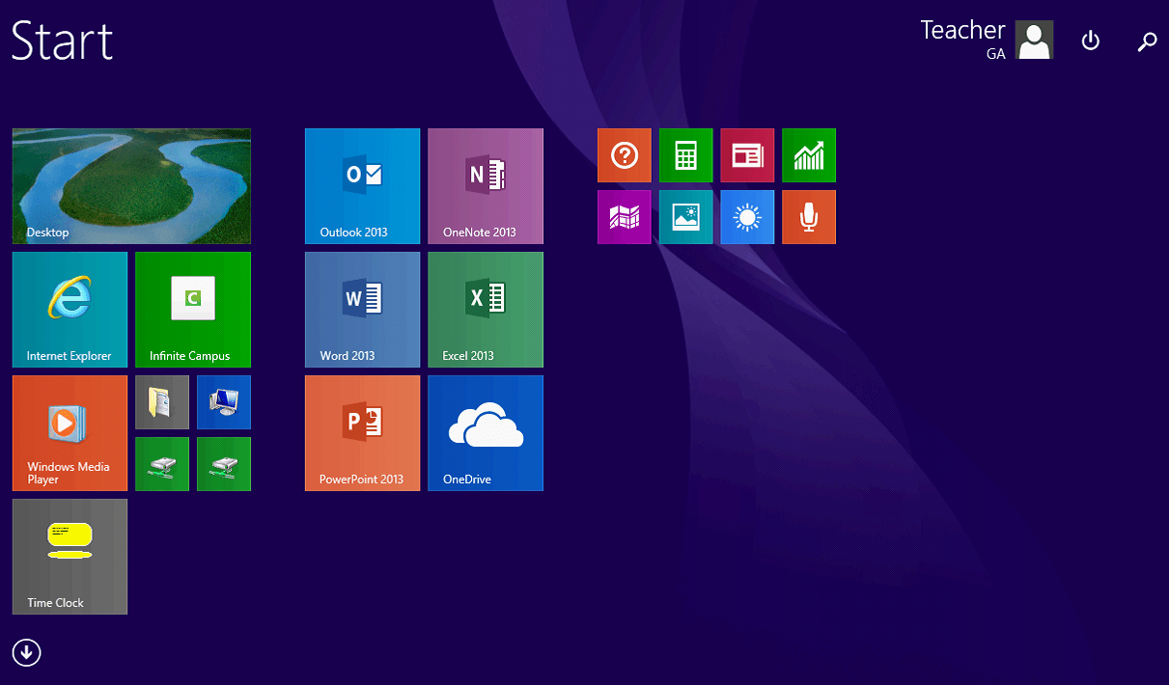1169x685 pixels.
Task: Launch Sound Recorder microphone tile
Action: point(809,217)
